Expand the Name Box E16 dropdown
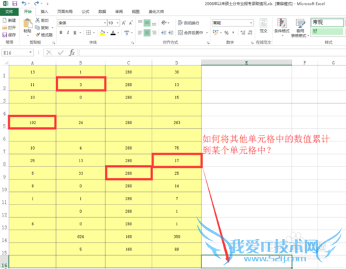Image resolution: width=346 pixels, height=269 pixels. [x=30, y=53]
